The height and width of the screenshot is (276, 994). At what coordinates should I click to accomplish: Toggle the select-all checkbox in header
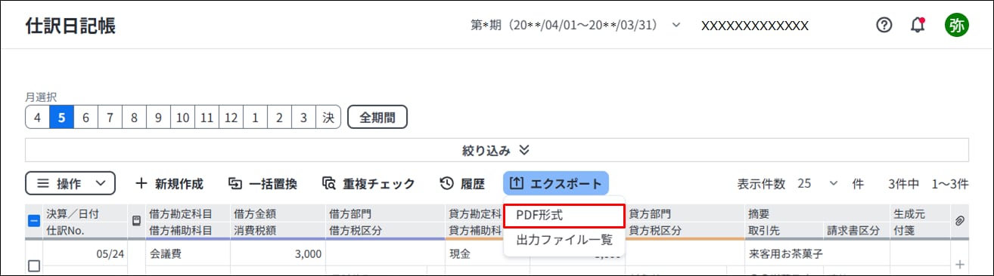(33, 221)
